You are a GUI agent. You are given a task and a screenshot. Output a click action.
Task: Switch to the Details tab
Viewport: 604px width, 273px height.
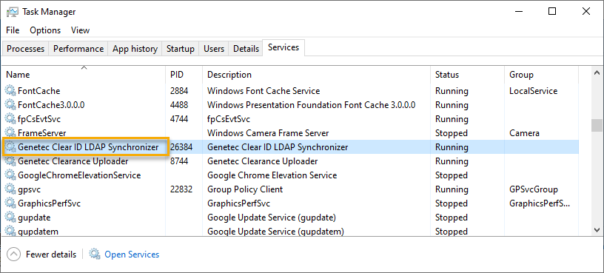(x=246, y=49)
